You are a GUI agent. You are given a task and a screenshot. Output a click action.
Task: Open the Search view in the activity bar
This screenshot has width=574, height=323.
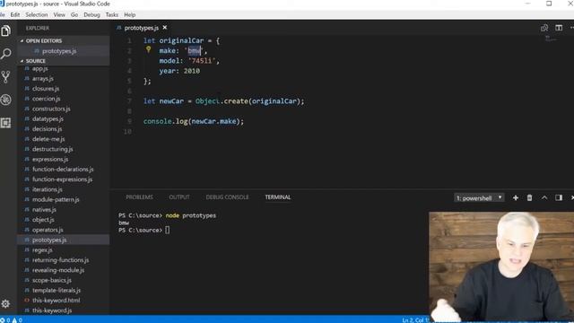6,54
